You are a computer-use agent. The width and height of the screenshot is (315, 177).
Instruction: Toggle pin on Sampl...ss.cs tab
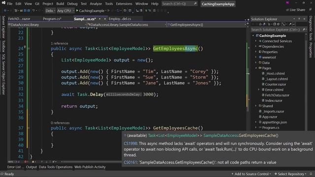(x=99, y=19)
